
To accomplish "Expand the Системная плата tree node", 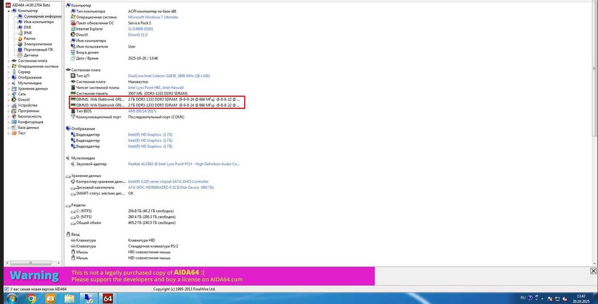I will 9,61.
